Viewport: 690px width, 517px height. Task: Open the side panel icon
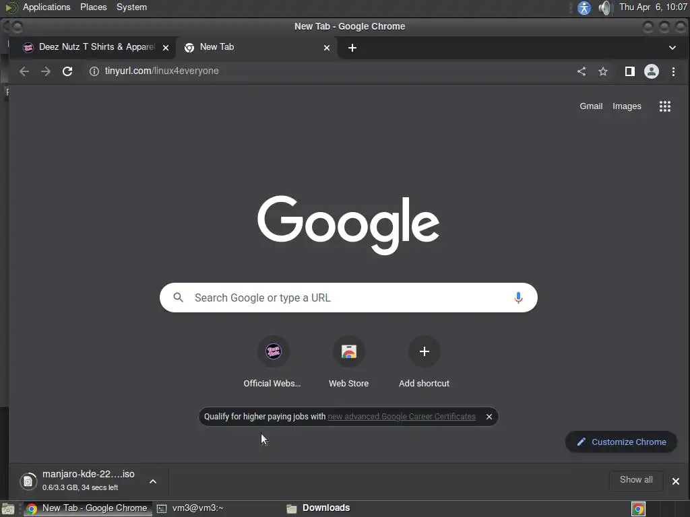pyautogui.click(x=630, y=71)
